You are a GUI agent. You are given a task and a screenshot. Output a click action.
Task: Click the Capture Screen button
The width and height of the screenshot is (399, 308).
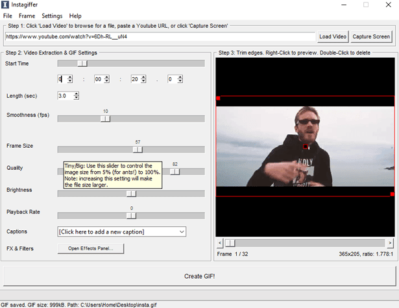point(371,36)
